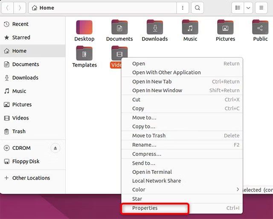Select the Pictures folder in the grid

click(225, 31)
